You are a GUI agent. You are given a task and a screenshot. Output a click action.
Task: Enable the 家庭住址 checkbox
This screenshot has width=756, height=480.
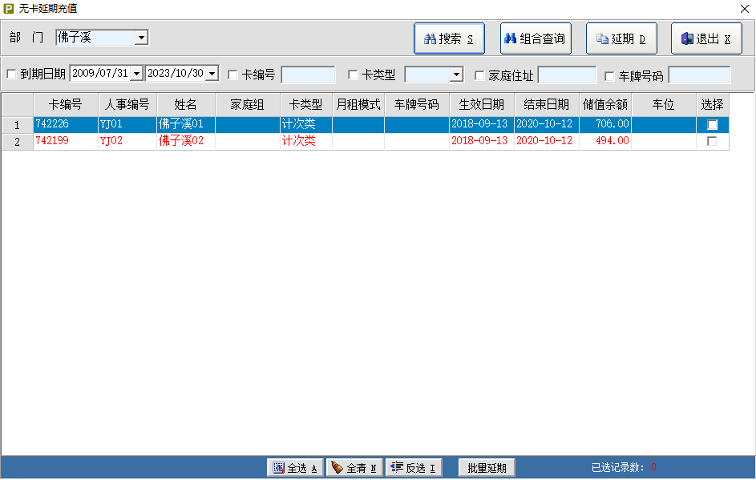[x=479, y=75]
